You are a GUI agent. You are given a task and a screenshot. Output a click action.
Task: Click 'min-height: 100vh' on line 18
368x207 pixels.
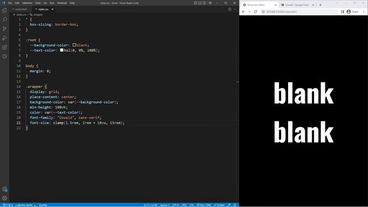[x=48, y=108]
